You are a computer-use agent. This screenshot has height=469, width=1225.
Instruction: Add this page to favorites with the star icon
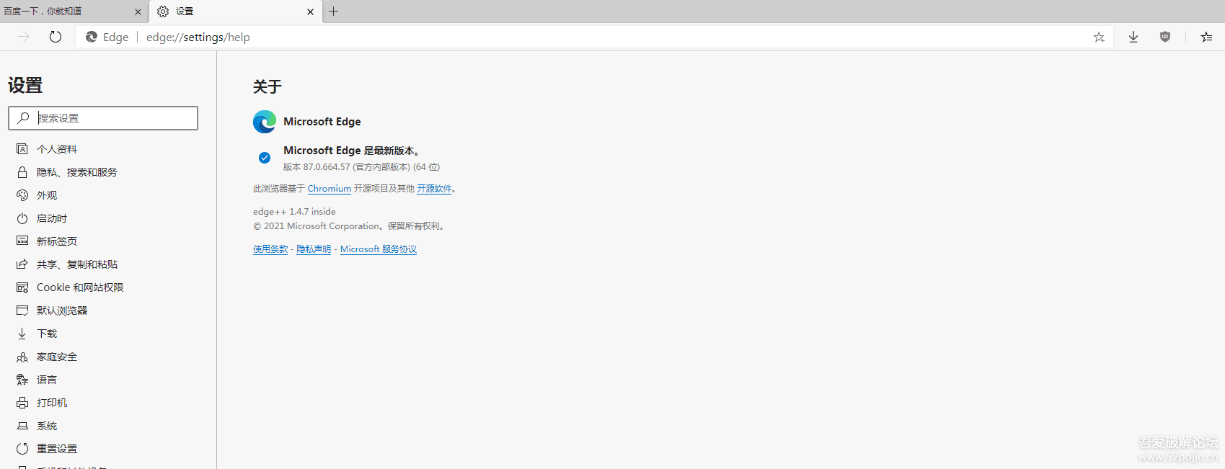click(x=1099, y=37)
